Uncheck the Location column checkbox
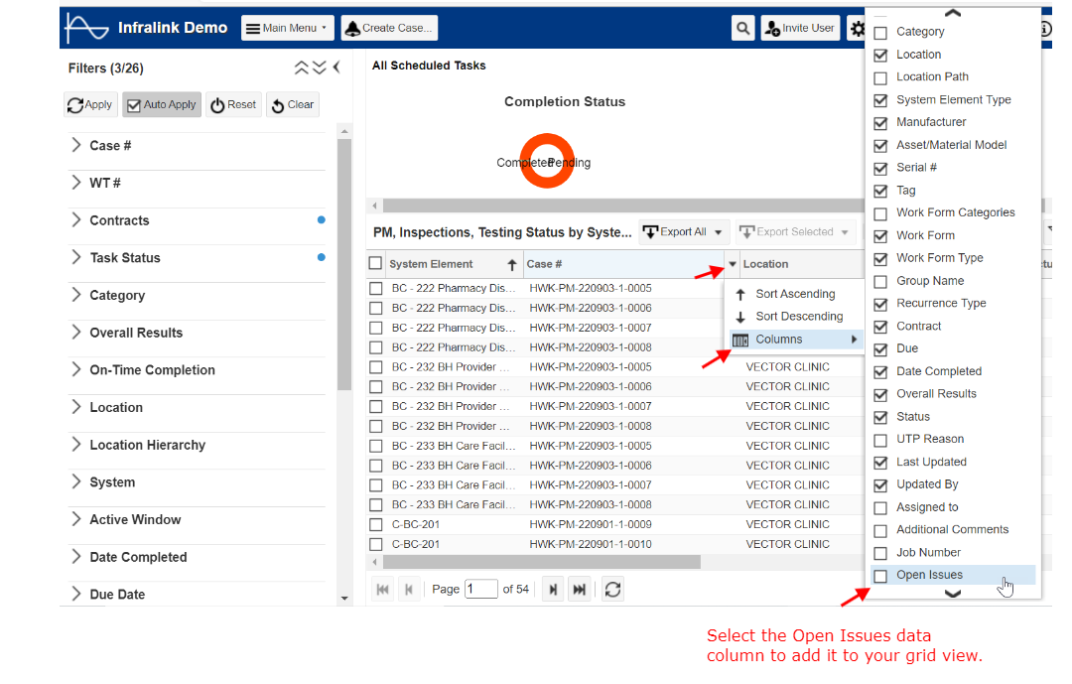This screenshot has height=684, width=1072. tap(880, 56)
